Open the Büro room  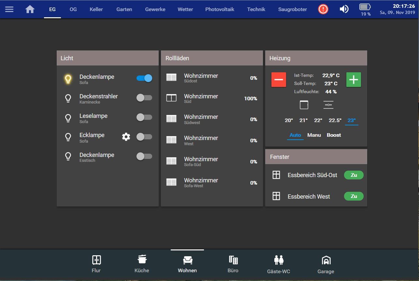233,264
